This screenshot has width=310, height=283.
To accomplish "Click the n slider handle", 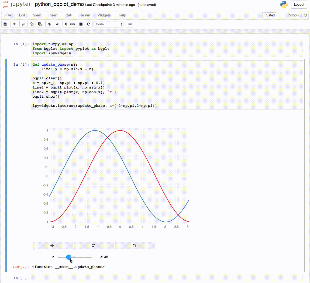I will point(69,257).
